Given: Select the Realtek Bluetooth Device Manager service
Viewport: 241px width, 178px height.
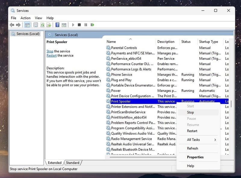Looking at the screenshot, I should pyautogui.click(x=133, y=149).
